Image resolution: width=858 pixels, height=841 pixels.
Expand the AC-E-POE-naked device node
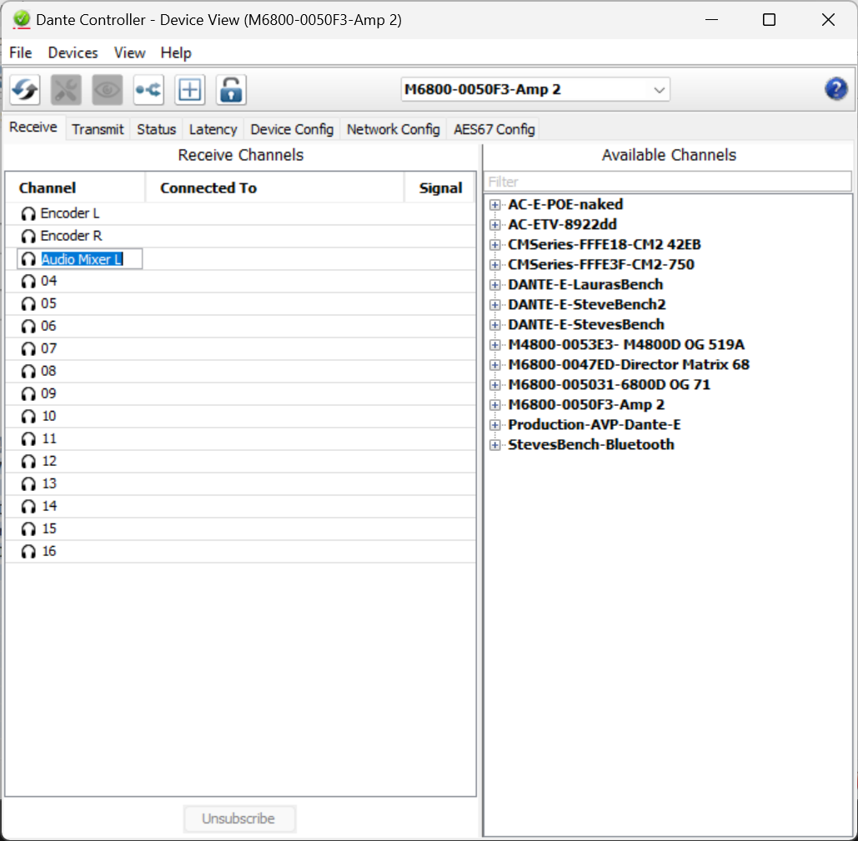495,205
